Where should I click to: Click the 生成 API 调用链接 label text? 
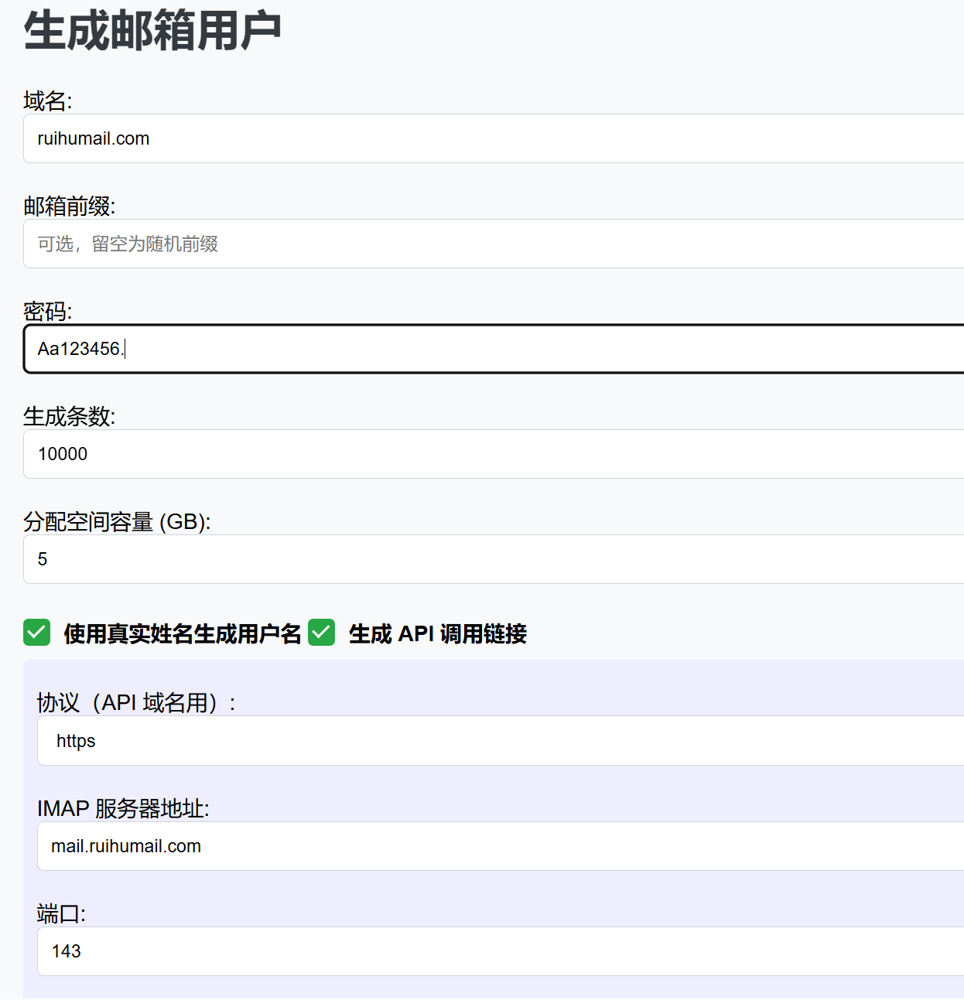pyautogui.click(x=438, y=634)
